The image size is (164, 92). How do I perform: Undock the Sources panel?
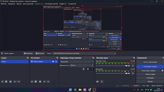(x=57, y=58)
